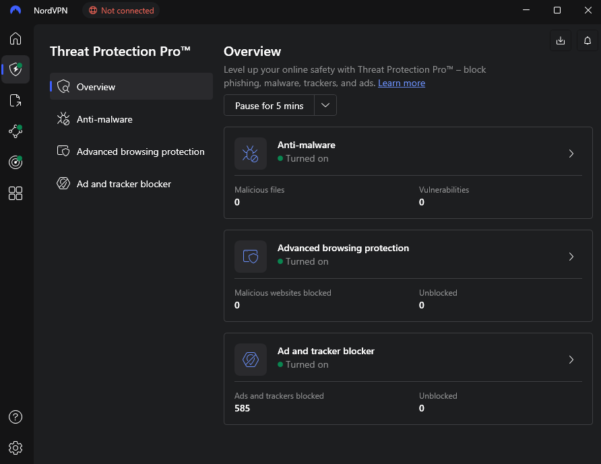Expand the Anti-malware card chevron

(571, 154)
